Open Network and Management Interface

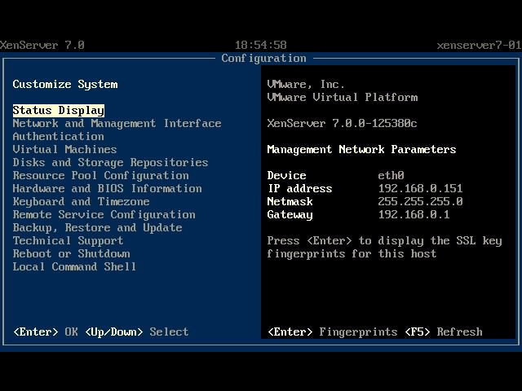pos(117,123)
